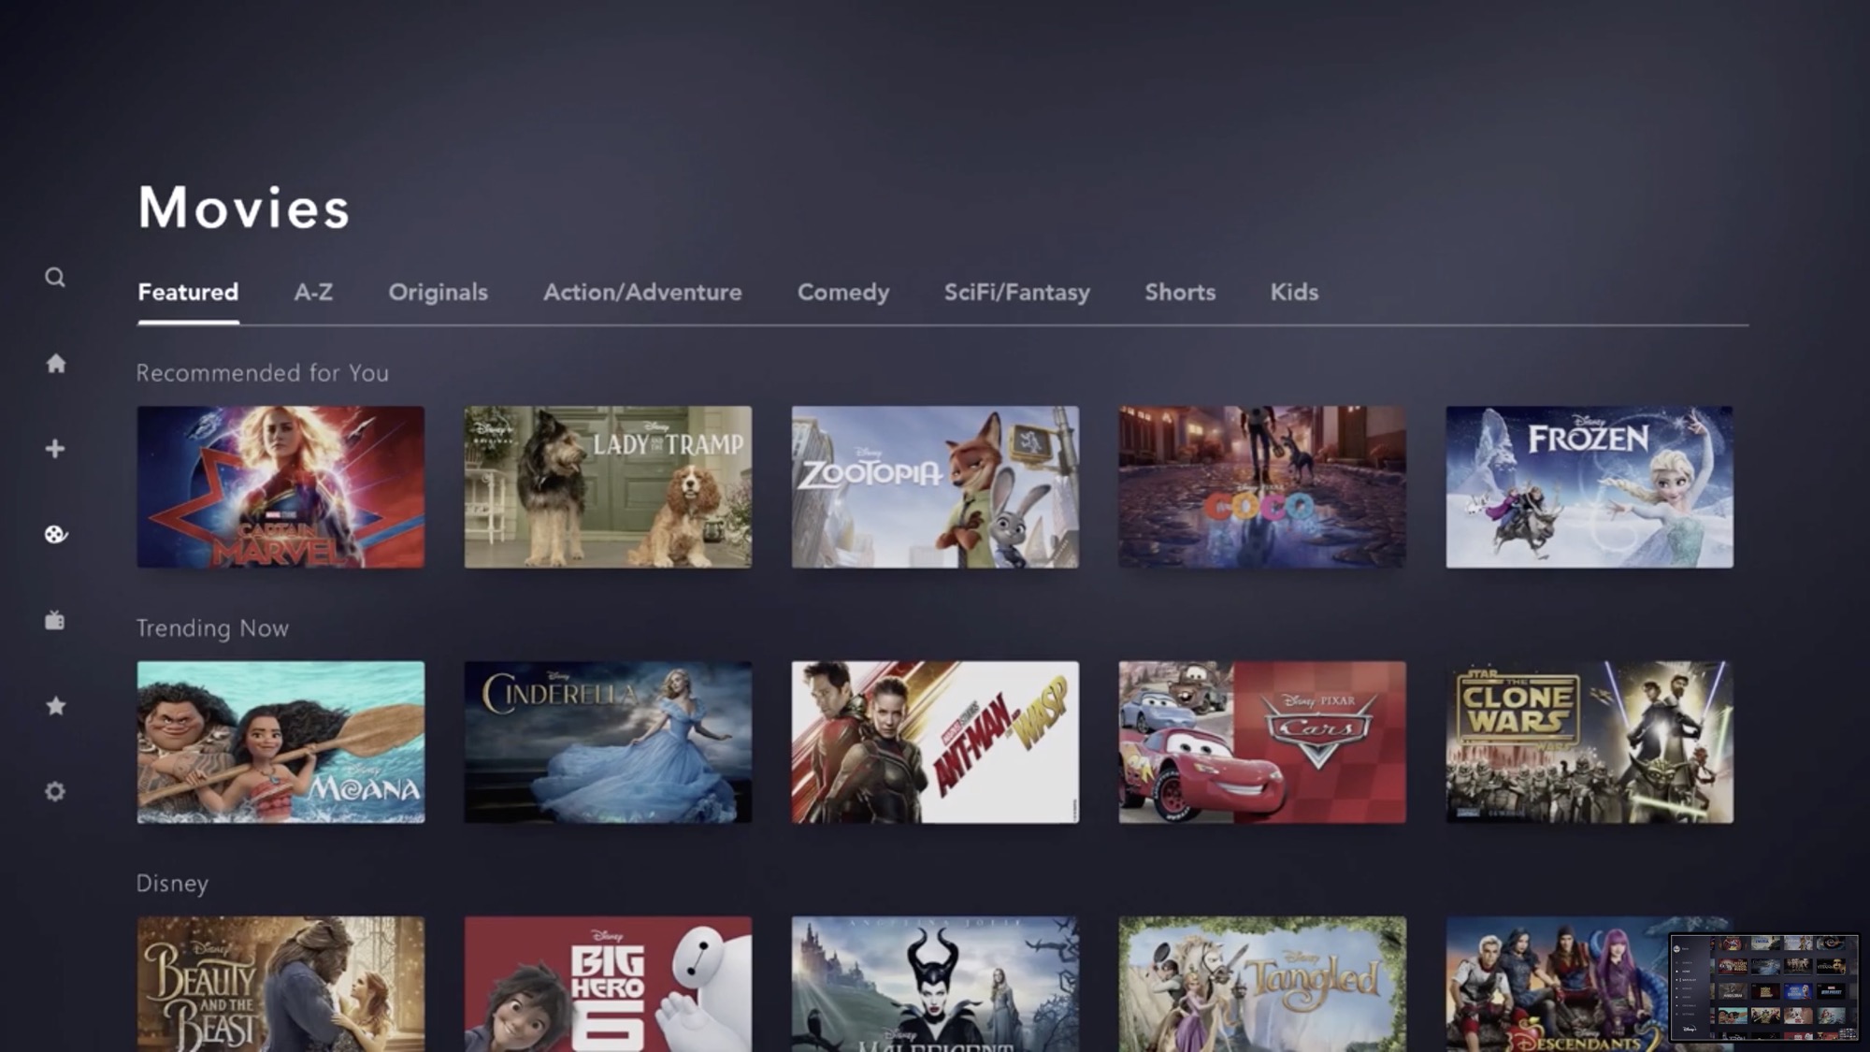Click the picture-in-picture preview in corner

click(1763, 987)
